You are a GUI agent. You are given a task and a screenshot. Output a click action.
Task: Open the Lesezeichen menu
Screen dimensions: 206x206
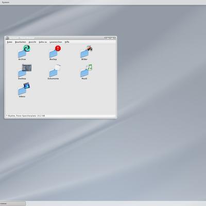coord(56,42)
